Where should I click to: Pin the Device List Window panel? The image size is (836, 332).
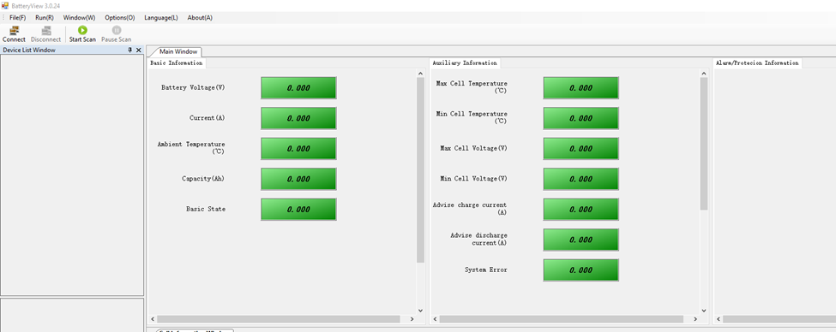(x=130, y=50)
